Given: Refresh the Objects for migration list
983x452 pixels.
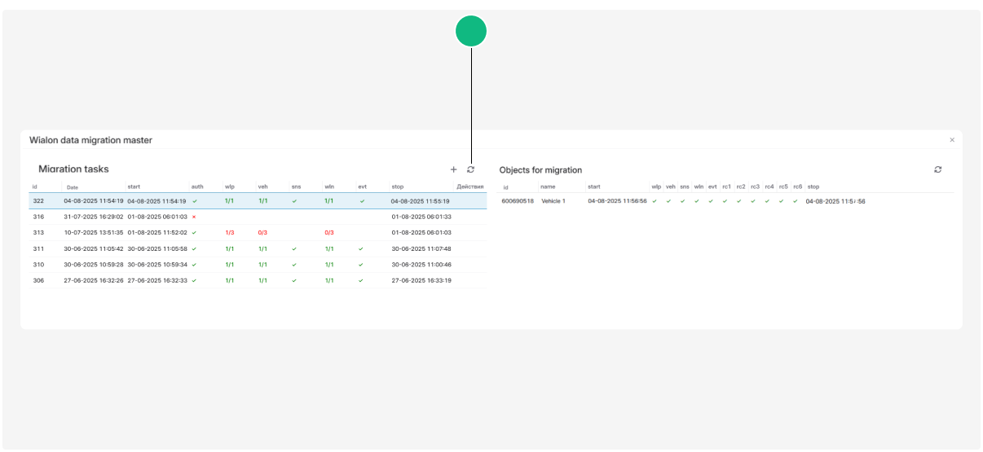Looking at the screenshot, I should [x=938, y=169].
